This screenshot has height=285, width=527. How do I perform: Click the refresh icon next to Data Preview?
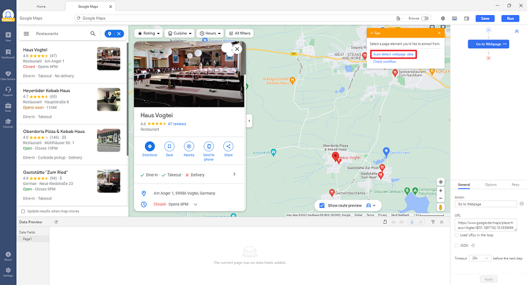(56, 222)
